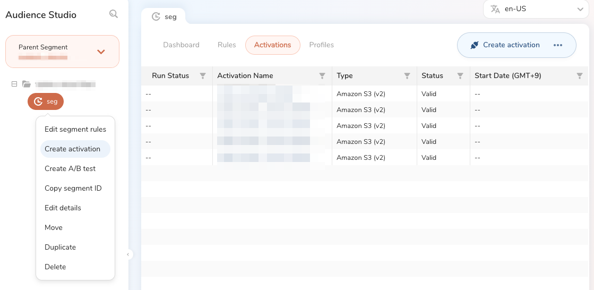This screenshot has width=594, height=290.
Task: Open the Activation Name column filter
Action: coord(322,76)
